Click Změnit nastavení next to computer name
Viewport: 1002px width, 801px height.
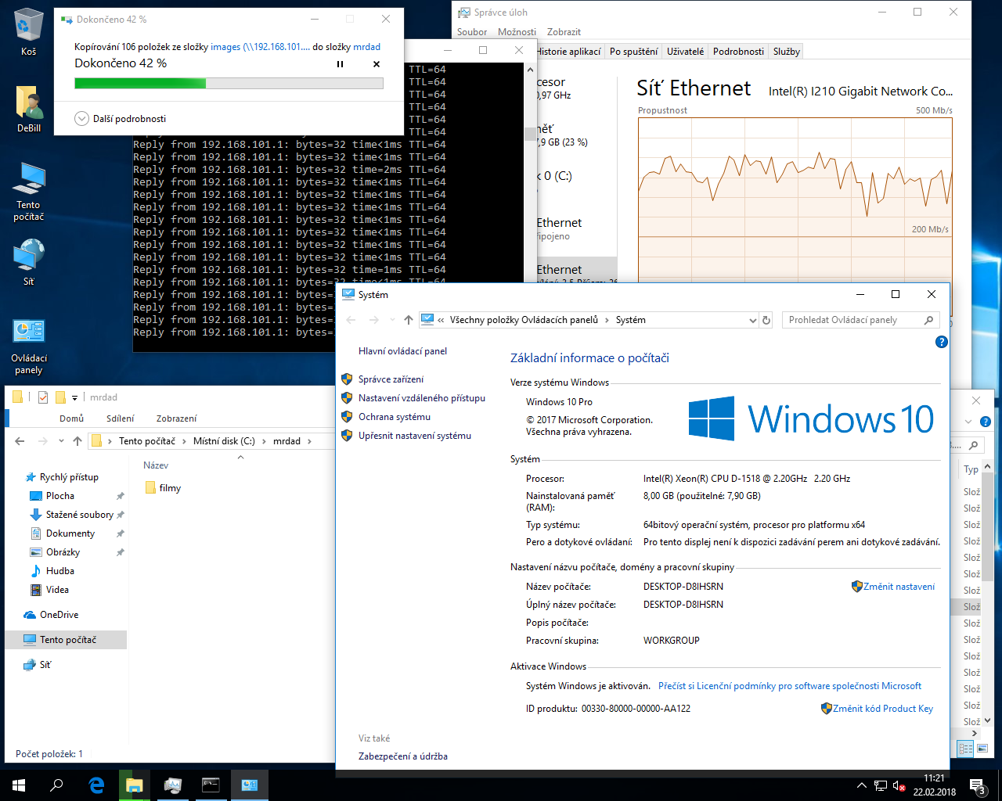pos(899,587)
